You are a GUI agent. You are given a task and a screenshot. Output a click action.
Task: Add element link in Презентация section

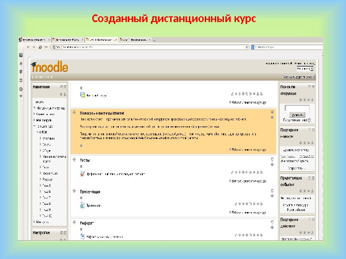(x=247, y=212)
